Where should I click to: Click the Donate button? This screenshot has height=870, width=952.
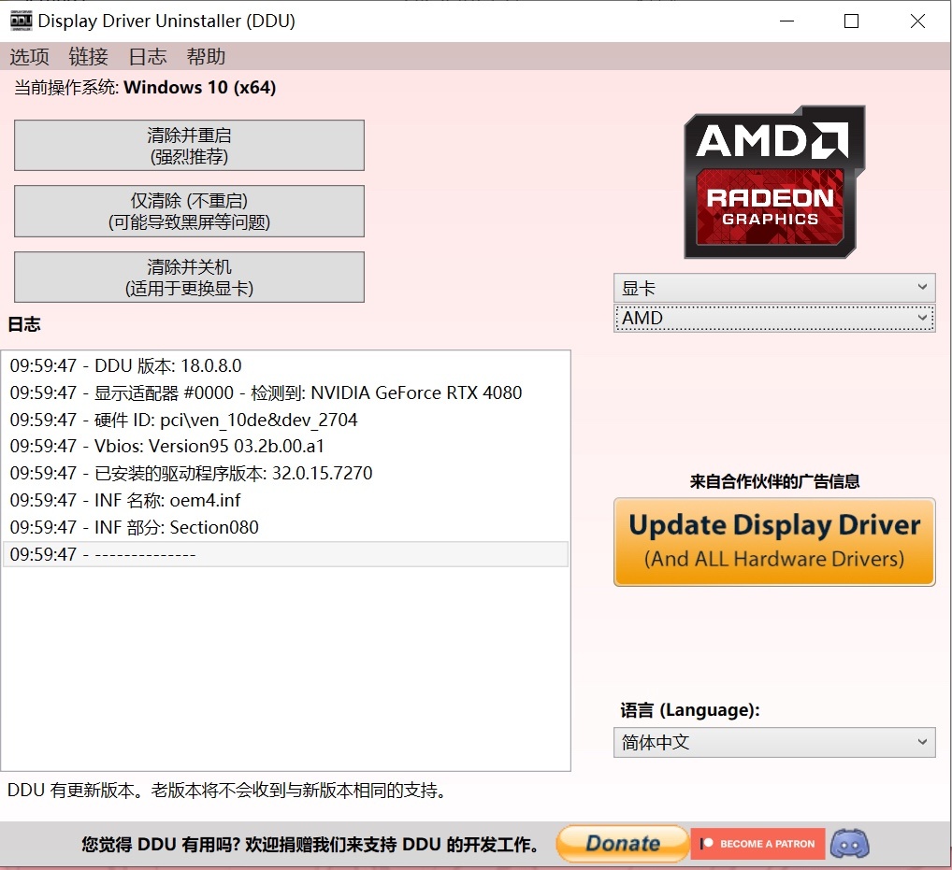[623, 843]
